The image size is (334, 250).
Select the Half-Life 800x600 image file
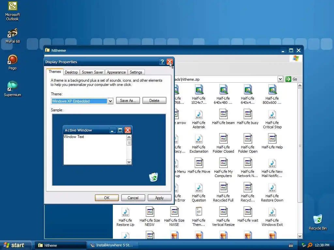pyautogui.click(x=272, y=94)
